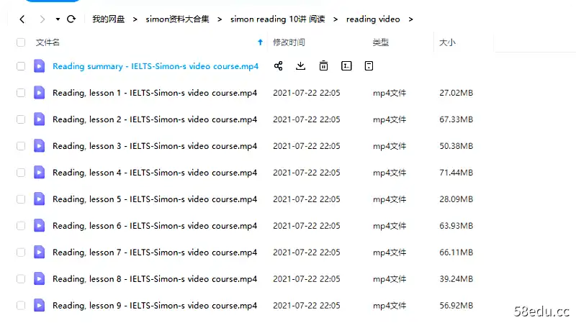The width and height of the screenshot is (576, 323).
Task: Sort by 类型 column header
Action: [381, 42]
